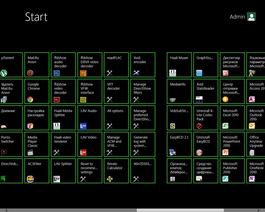Open ffdshow video decoder tile
Viewport: 265px width, 212px height.
click(x=63, y=91)
